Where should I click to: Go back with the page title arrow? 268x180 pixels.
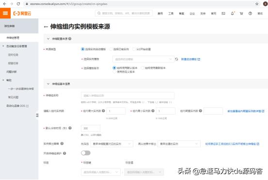click(x=46, y=27)
